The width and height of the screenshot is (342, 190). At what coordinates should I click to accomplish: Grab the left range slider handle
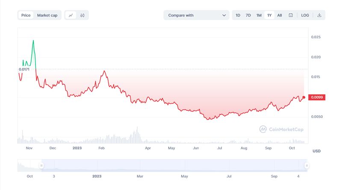point(41,166)
